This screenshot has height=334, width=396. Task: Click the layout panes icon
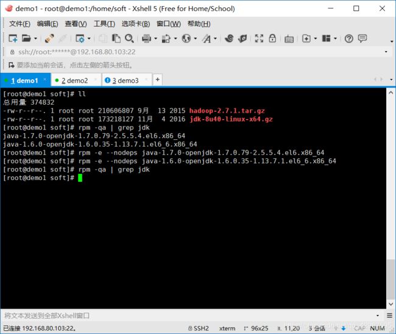(x=326, y=38)
